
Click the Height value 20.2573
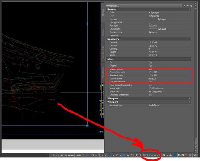[x=153, y=52]
